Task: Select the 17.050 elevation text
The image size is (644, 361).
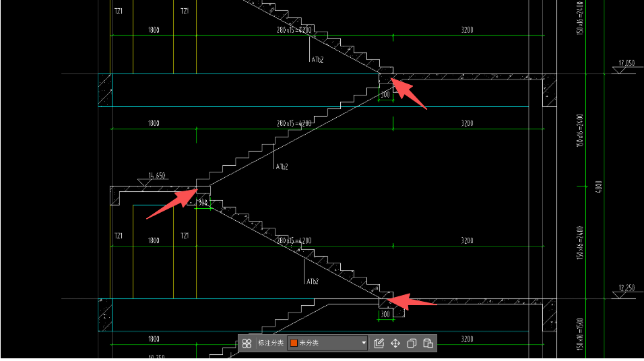Action: pos(626,63)
